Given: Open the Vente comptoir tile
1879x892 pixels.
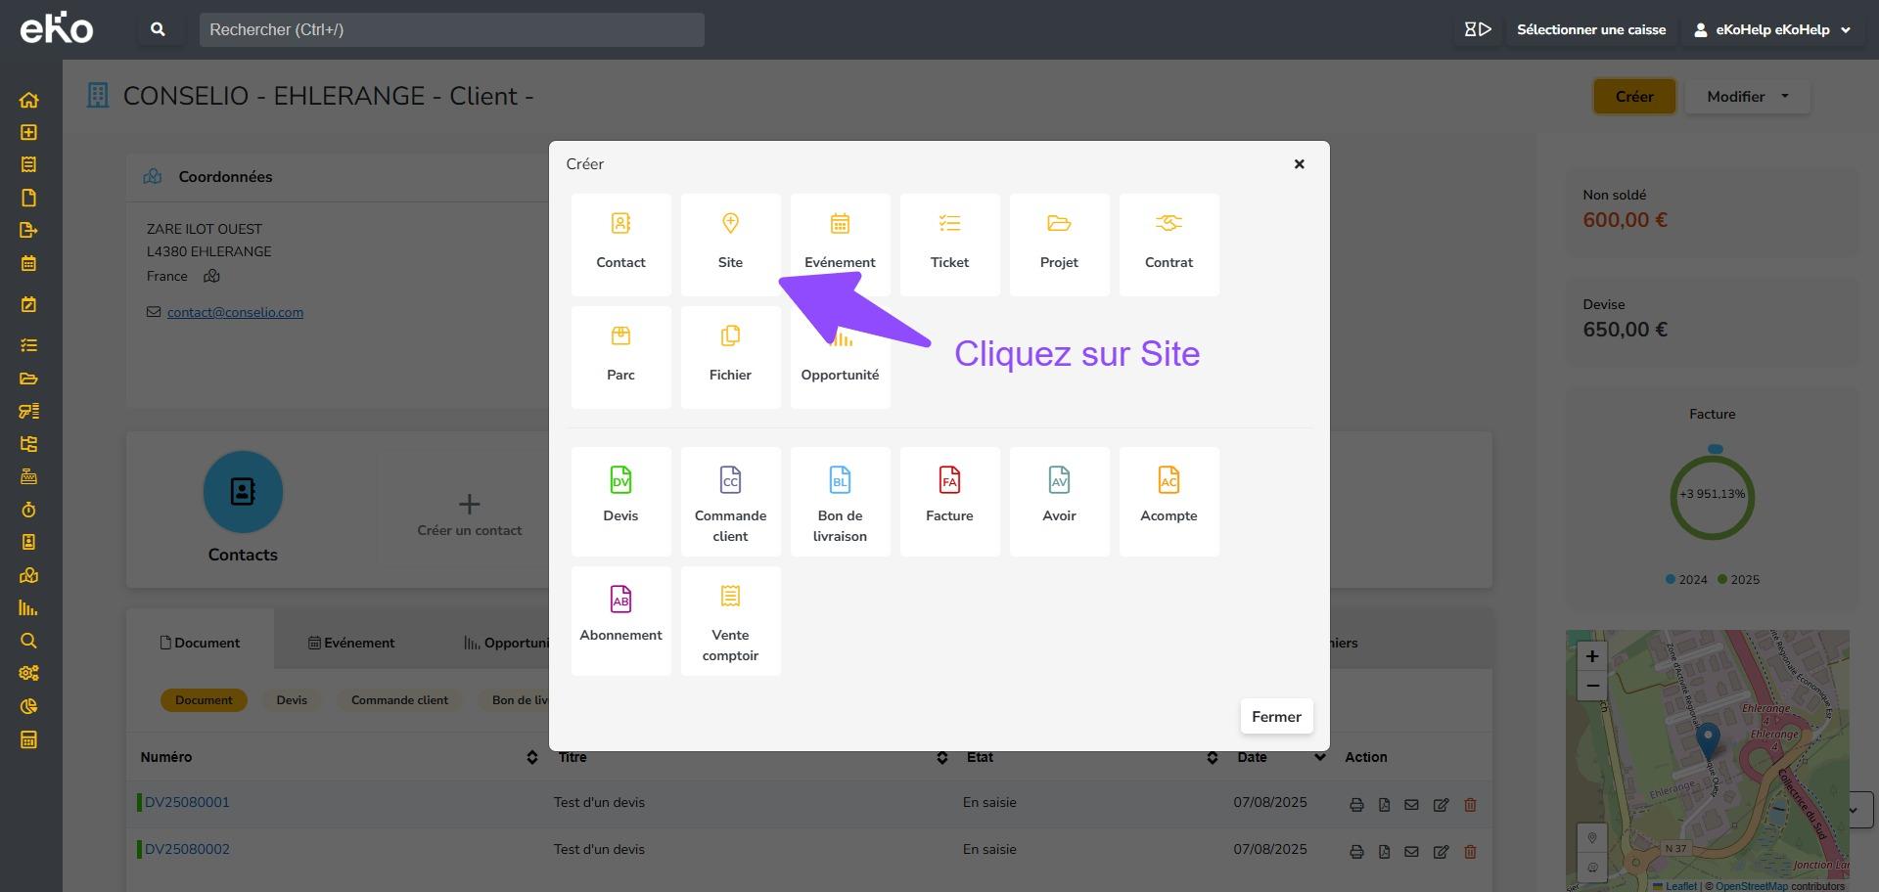Looking at the screenshot, I should [730, 619].
